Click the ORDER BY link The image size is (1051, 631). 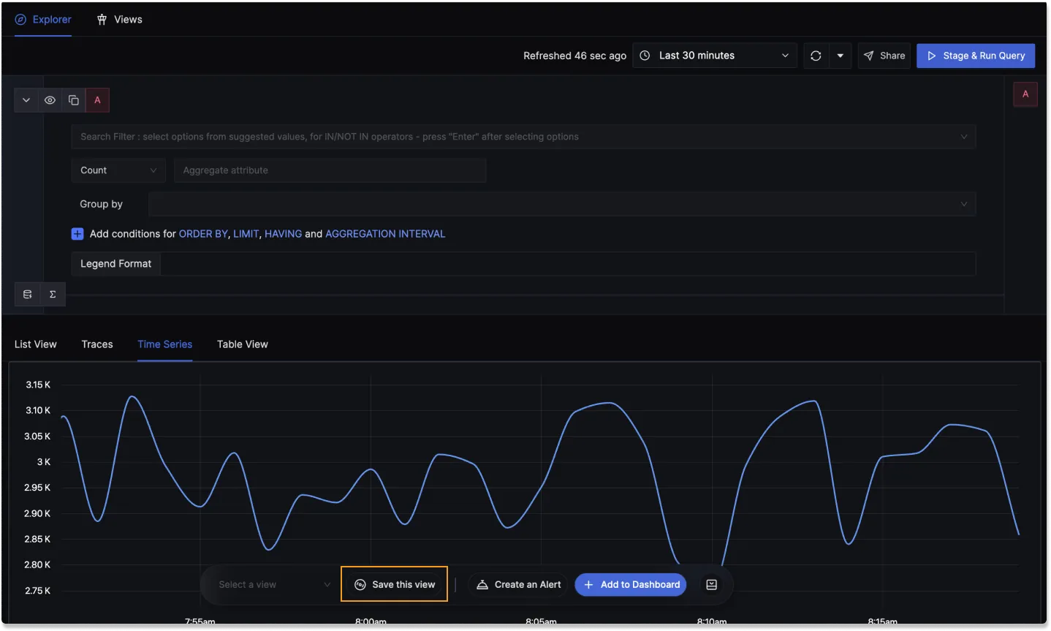203,234
